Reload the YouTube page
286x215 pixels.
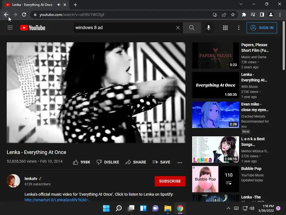click(x=24, y=15)
